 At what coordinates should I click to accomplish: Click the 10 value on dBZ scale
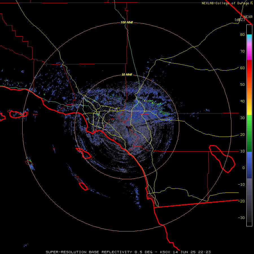pos(242,151)
